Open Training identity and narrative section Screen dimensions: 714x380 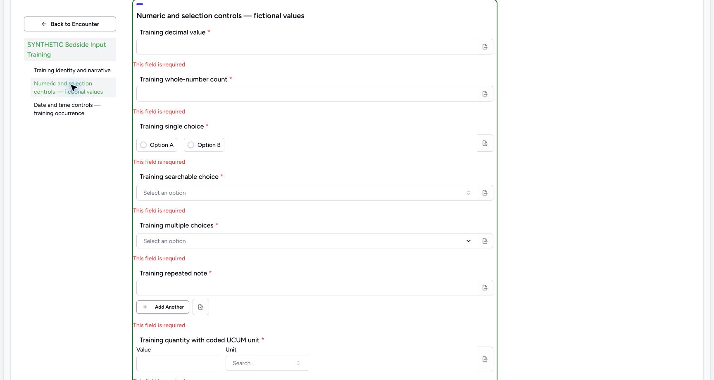(72, 71)
